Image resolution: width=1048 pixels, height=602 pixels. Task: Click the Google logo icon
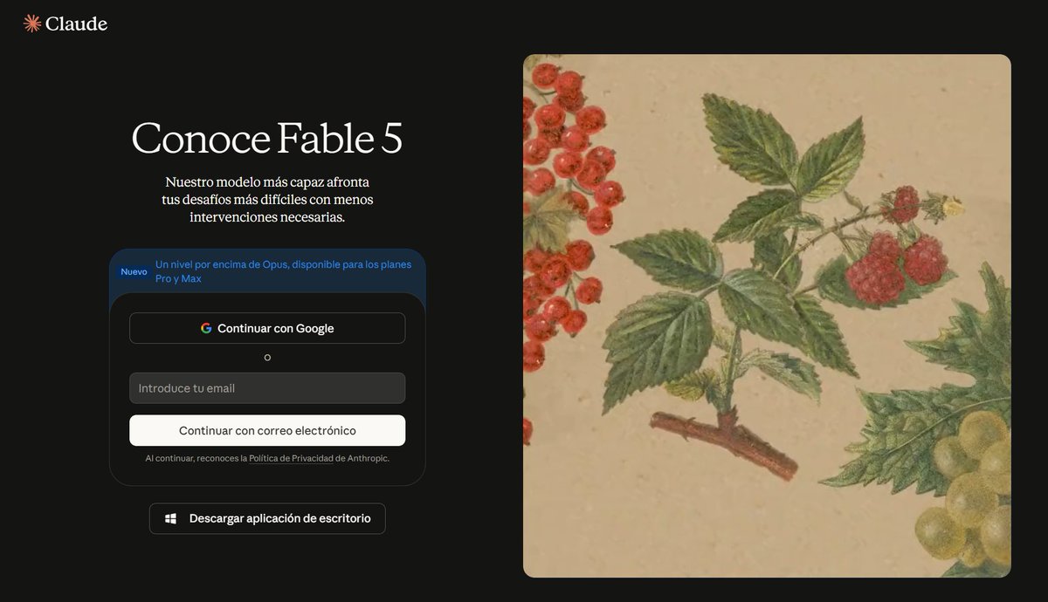(206, 328)
